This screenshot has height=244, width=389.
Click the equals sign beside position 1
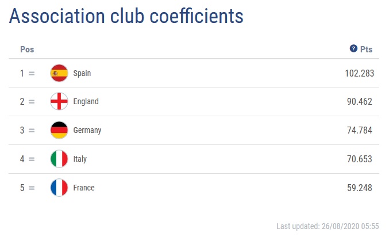(32, 74)
